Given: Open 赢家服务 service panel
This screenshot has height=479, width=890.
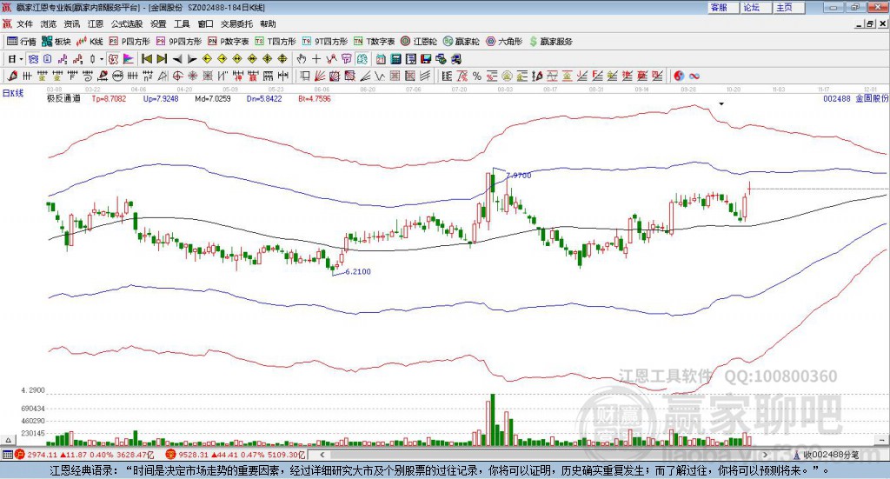Looking at the screenshot, I should click(550, 42).
